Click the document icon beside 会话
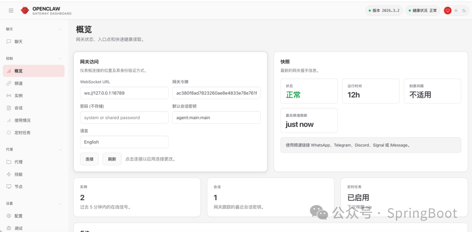The width and height of the screenshot is (472, 232). (x=9, y=108)
